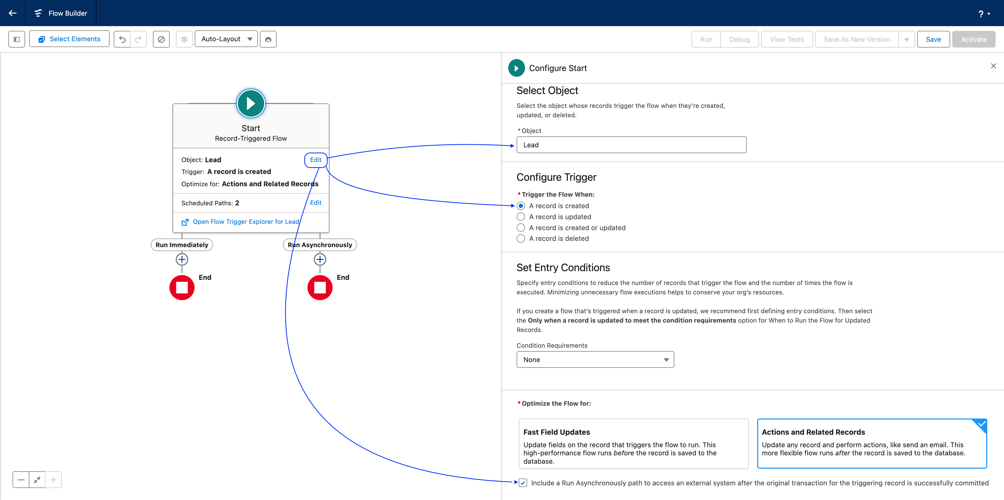Open Condition Requirements dropdown

[595, 360]
